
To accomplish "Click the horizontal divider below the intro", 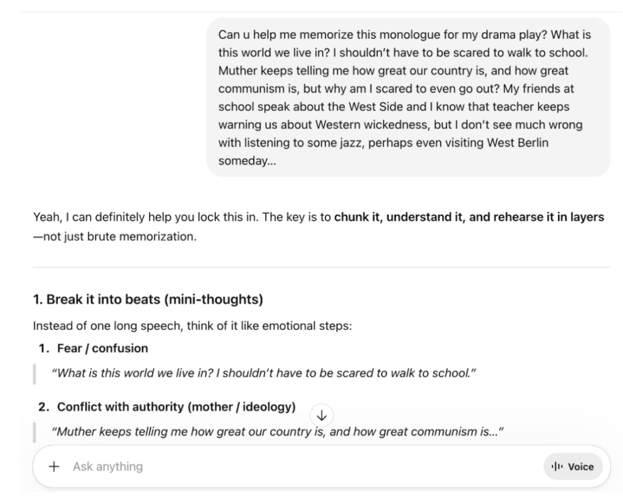I will tap(321, 268).
